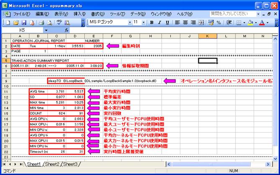280x175 pixels.
Task: Click the Permission icon beside Save
Action: click(32, 23)
